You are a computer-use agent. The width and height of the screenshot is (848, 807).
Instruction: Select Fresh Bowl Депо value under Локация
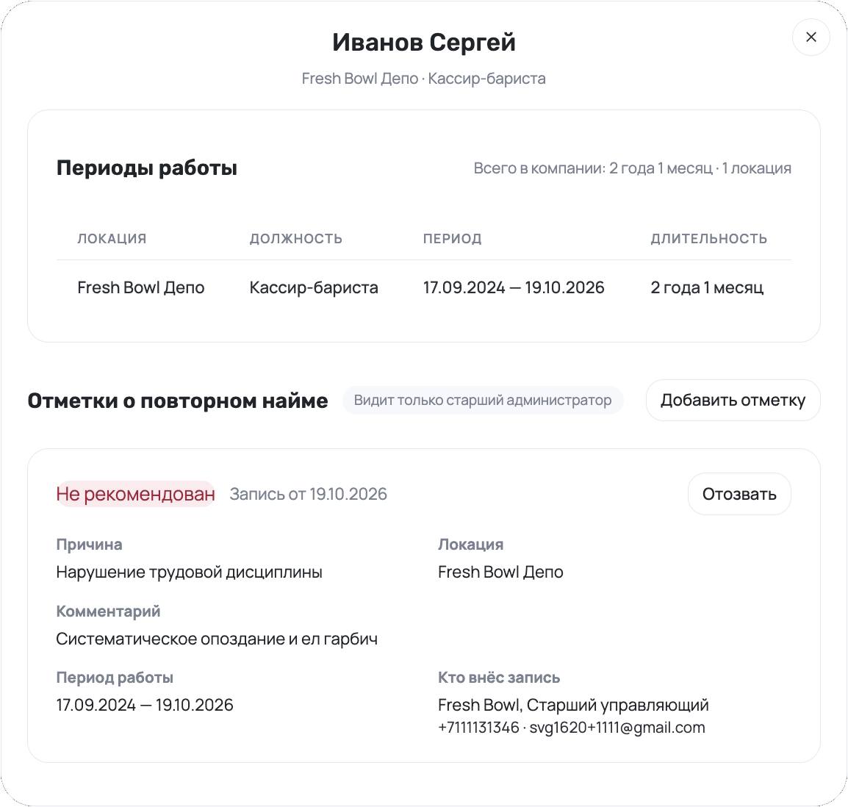500,572
